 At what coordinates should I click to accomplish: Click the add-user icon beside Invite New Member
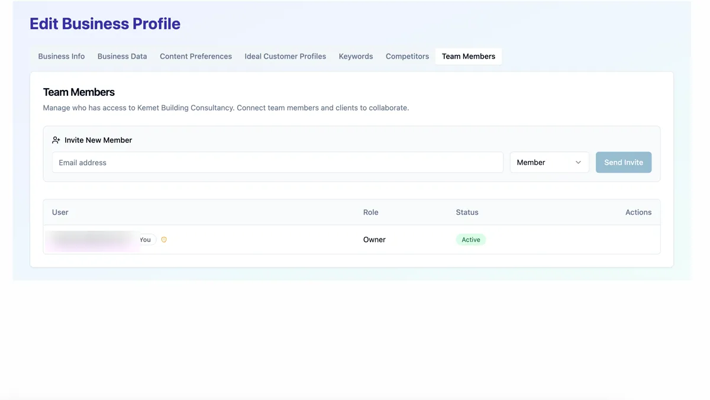[56, 140]
